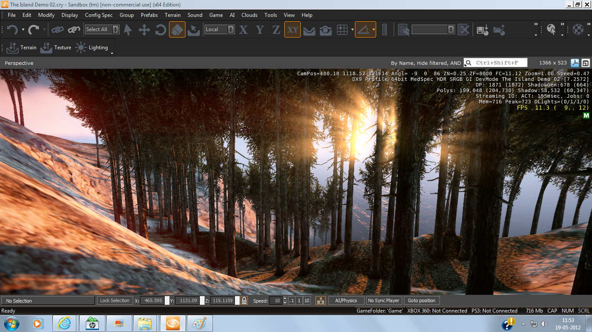Screen dimensions: 592x332
Task: Open the Local coordinate system dropdown
Action: pos(220,29)
